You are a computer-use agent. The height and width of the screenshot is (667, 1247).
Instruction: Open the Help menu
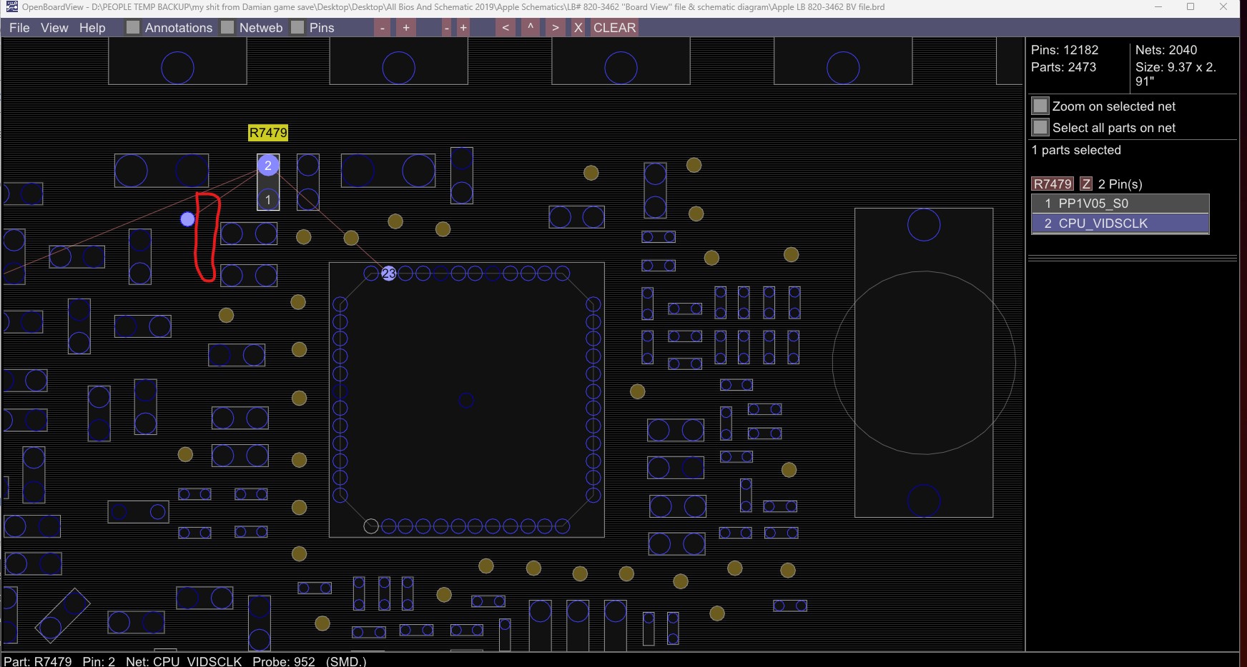pos(92,28)
